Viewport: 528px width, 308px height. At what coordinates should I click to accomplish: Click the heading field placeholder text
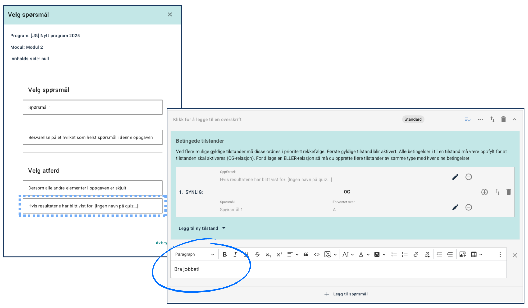[207, 119]
